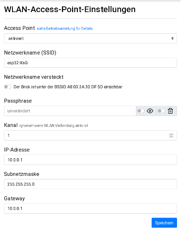Click the 'IP-Adresse' label
The width and height of the screenshot is (181, 232).
click(x=17, y=150)
